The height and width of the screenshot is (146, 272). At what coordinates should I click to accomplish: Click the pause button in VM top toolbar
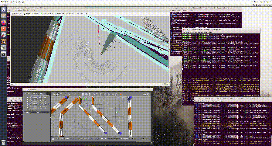coord(11,2)
